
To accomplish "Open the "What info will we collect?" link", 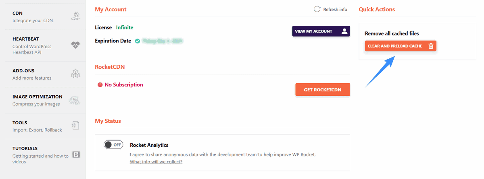I will 156,162.
